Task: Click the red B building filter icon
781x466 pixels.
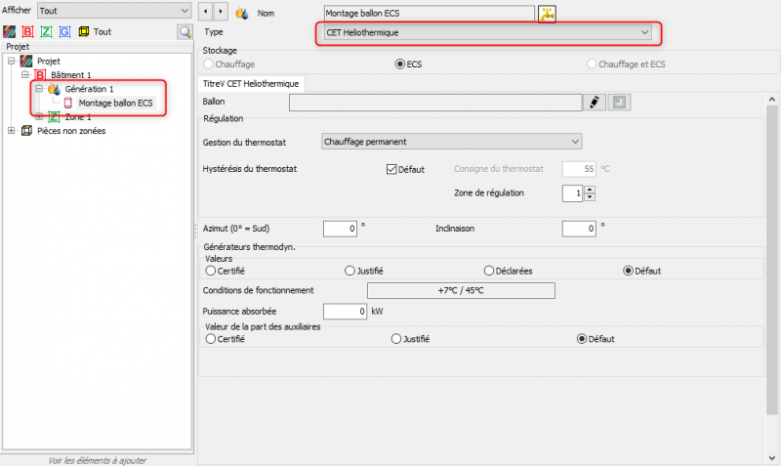Action: pos(28,31)
